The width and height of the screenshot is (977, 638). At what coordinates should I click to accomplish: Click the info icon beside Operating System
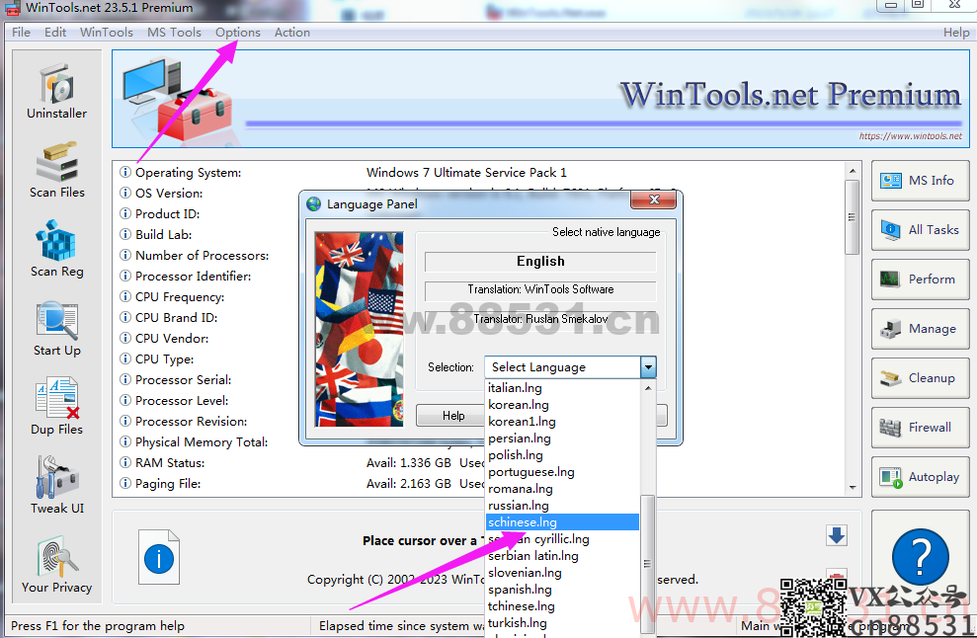125,172
